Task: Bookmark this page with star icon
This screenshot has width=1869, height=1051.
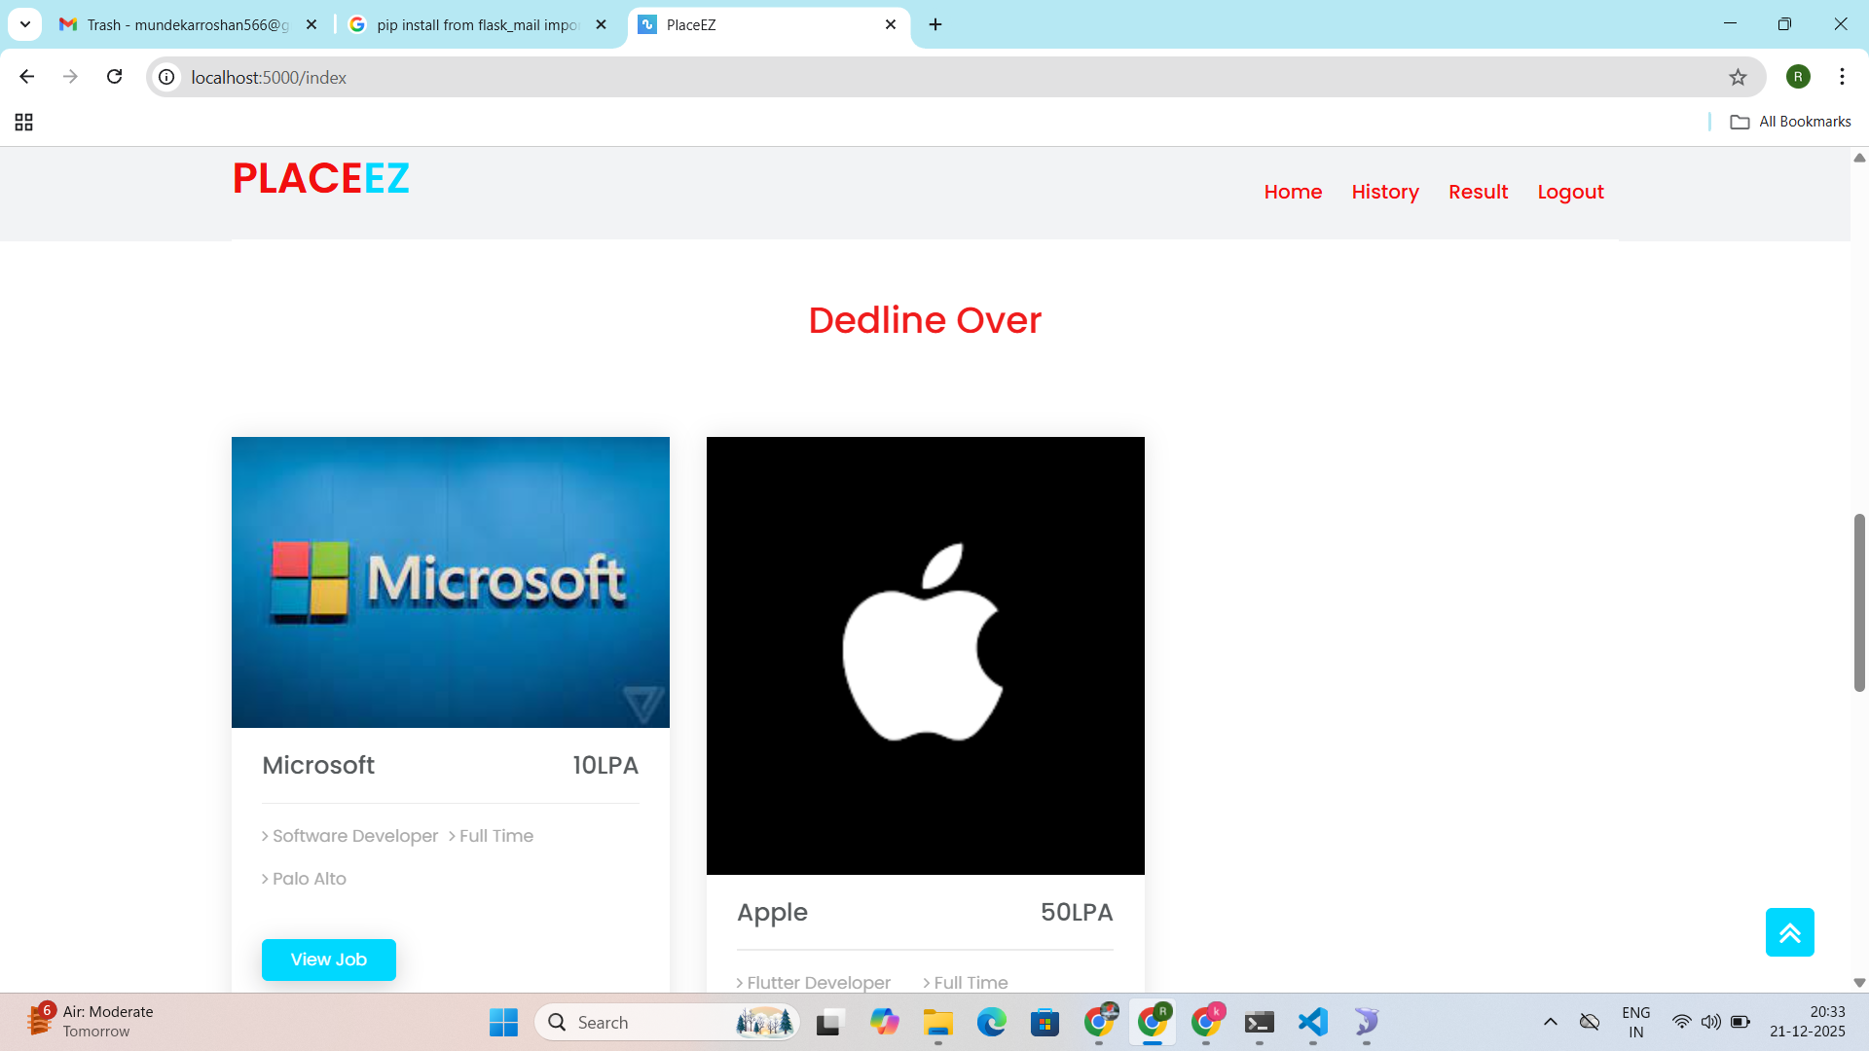Action: click(1738, 77)
